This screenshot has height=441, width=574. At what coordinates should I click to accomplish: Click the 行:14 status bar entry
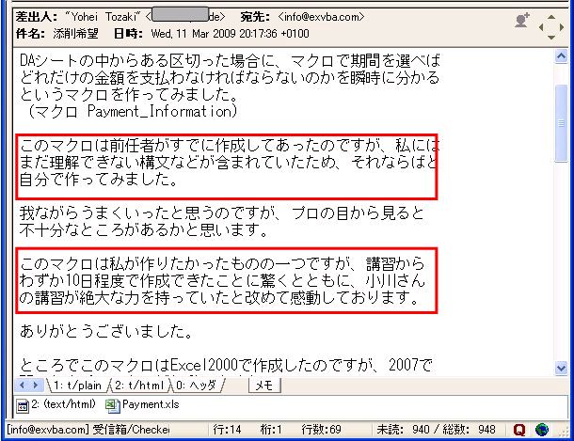tap(227, 430)
